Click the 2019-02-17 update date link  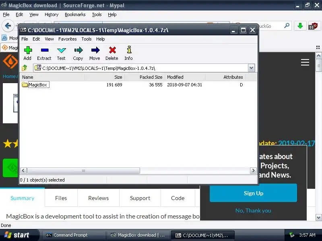[297, 143]
